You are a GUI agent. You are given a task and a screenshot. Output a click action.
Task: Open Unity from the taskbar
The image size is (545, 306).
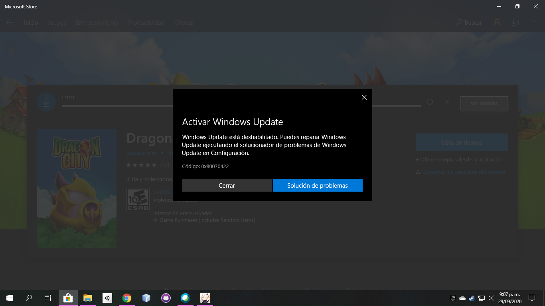[x=107, y=298]
